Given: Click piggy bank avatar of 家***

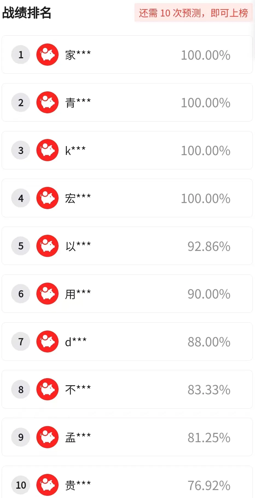Looking at the screenshot, I should point(47,55).
